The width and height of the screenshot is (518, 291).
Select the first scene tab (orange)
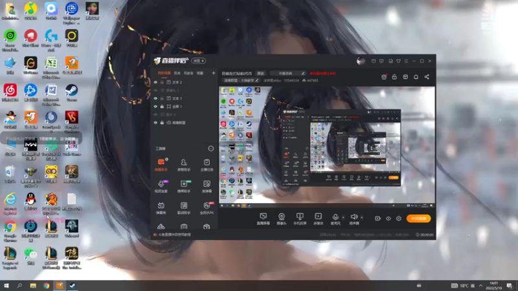click(164, 73)
